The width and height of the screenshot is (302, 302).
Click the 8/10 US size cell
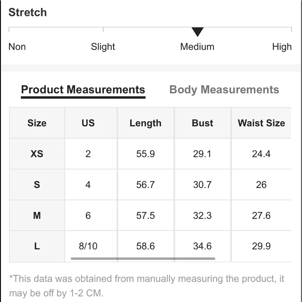click(88, 246)
